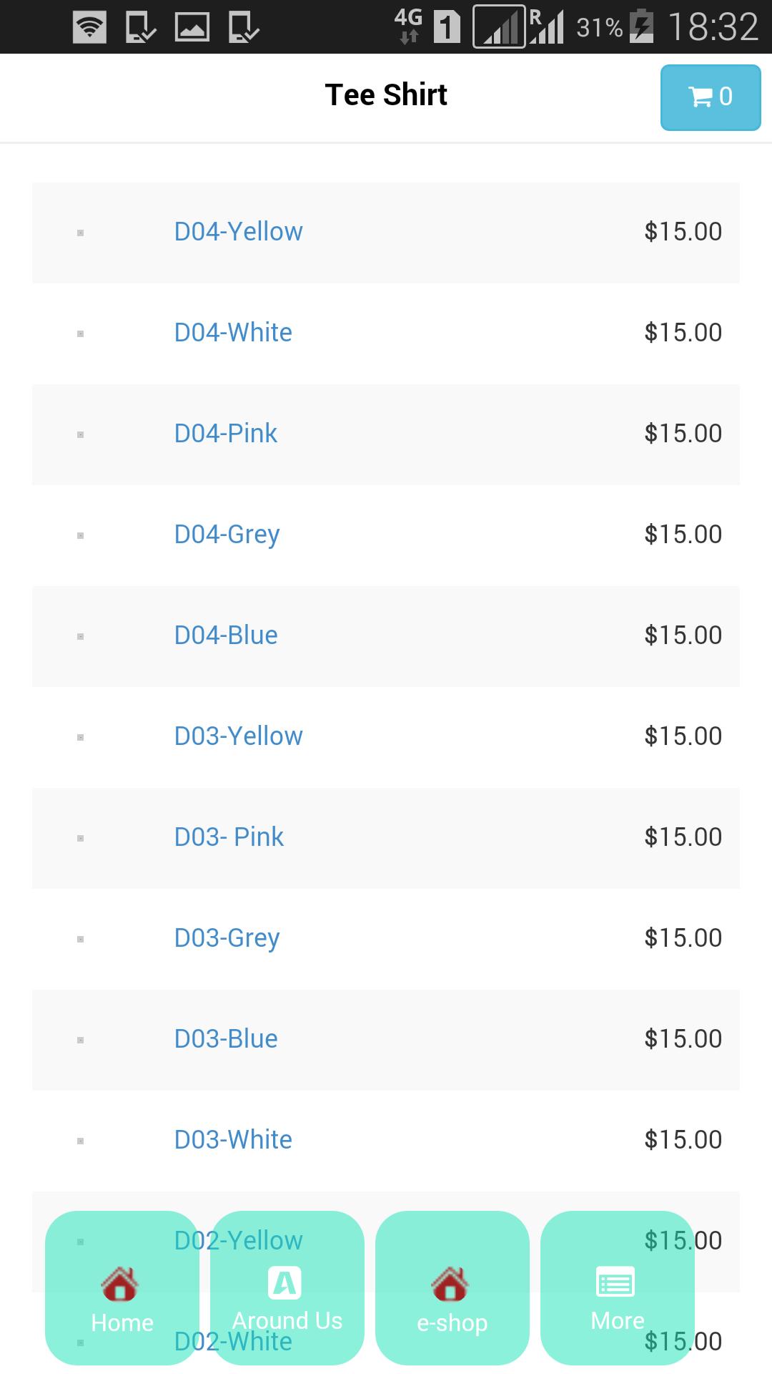The height and width of the screenshot is (1374, 772).
Task: Tap the More list icon
Action: click(x=615, y=1282)
